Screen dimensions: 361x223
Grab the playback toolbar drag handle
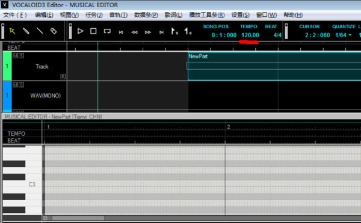tap(70, 31)
